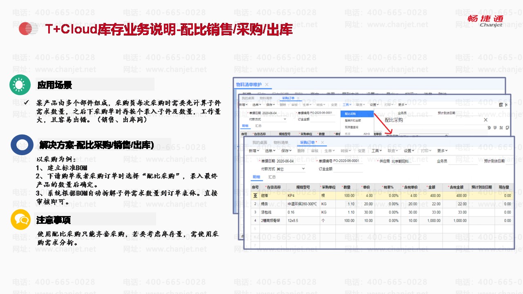The width and height of the screenshot is (523, 294).
Task: Click 删除 button in front 采购订单 window
Action: [x=301, y=151]
